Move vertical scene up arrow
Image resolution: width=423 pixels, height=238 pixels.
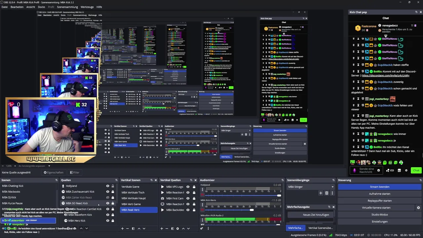pyautogui.click(x=139, y=228)
